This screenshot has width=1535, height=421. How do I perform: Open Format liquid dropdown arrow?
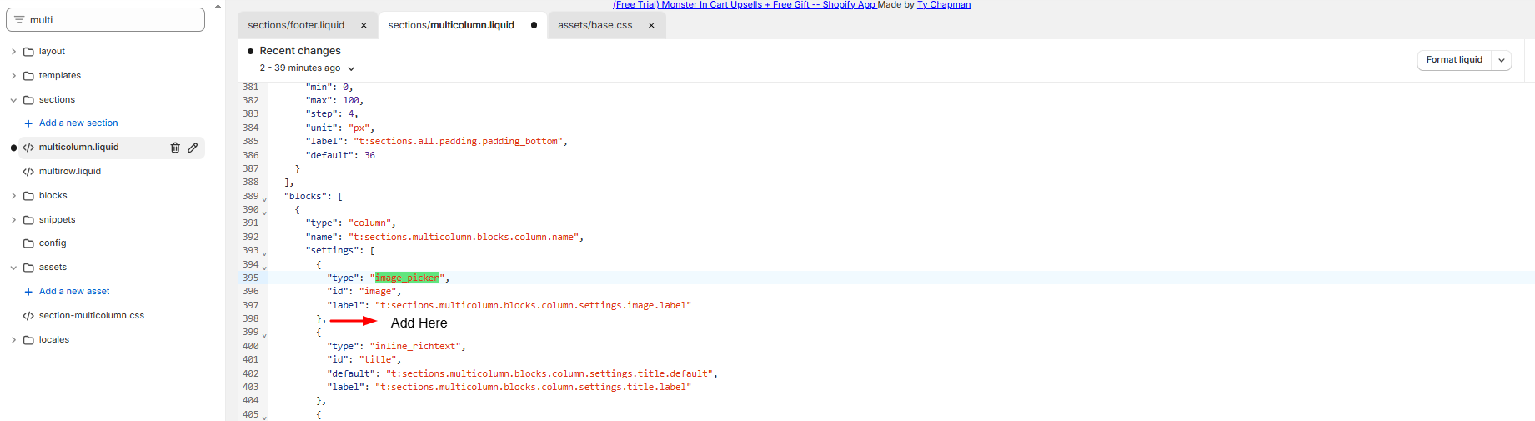(1501, 60)
